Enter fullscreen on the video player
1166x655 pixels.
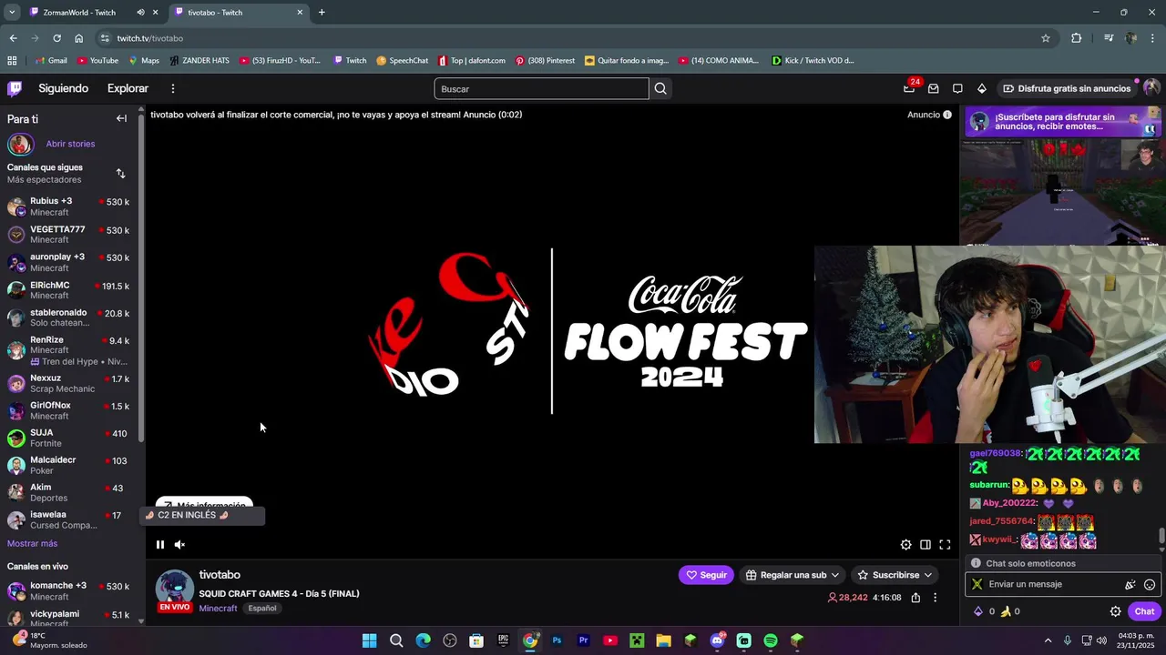[945, 545]
